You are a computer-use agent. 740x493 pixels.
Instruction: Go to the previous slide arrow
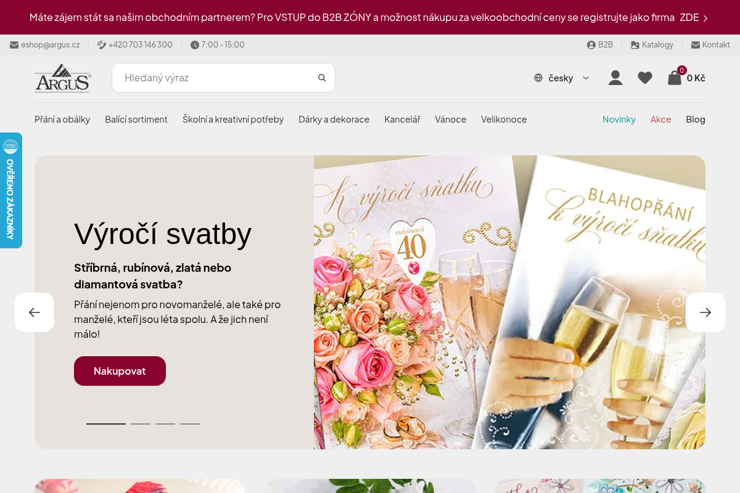tap(35, 312)
